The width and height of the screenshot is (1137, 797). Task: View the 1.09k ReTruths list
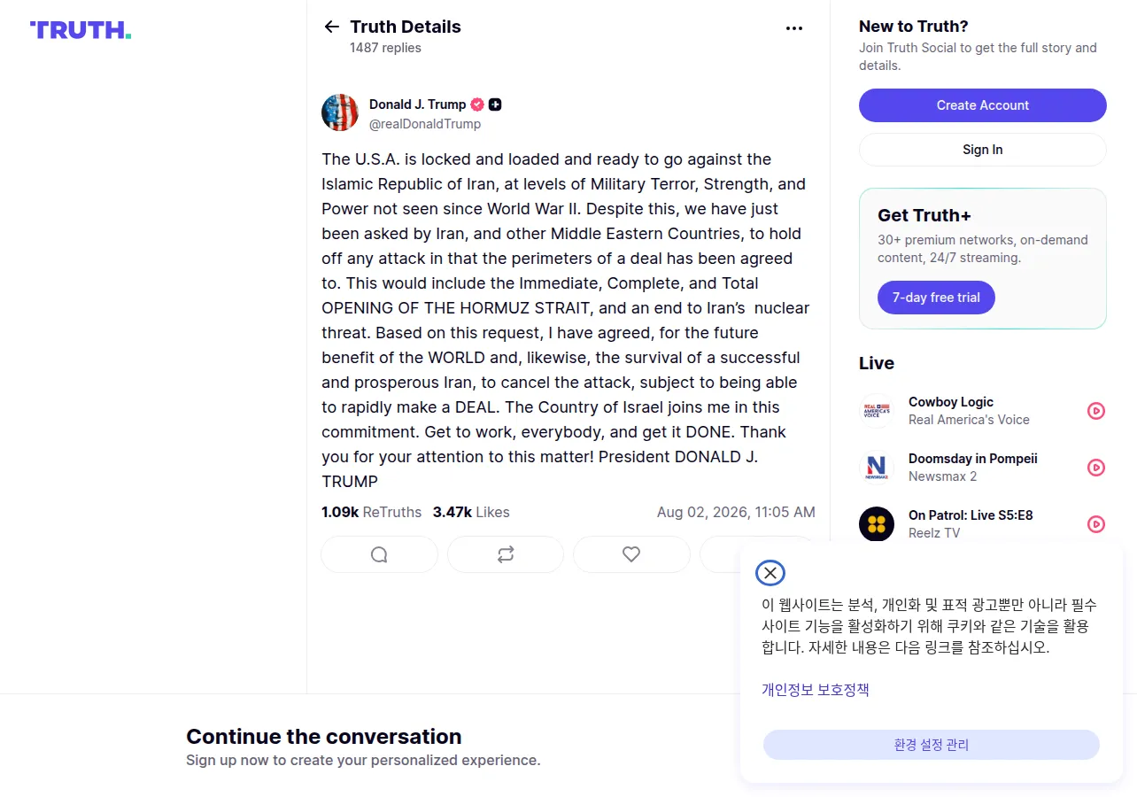point(372,512)
